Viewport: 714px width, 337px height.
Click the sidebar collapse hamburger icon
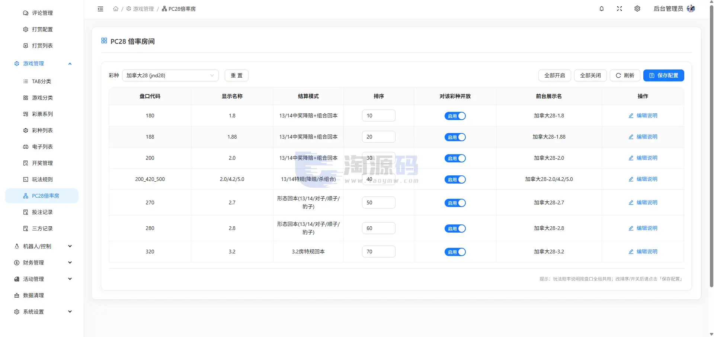[100, 9]
